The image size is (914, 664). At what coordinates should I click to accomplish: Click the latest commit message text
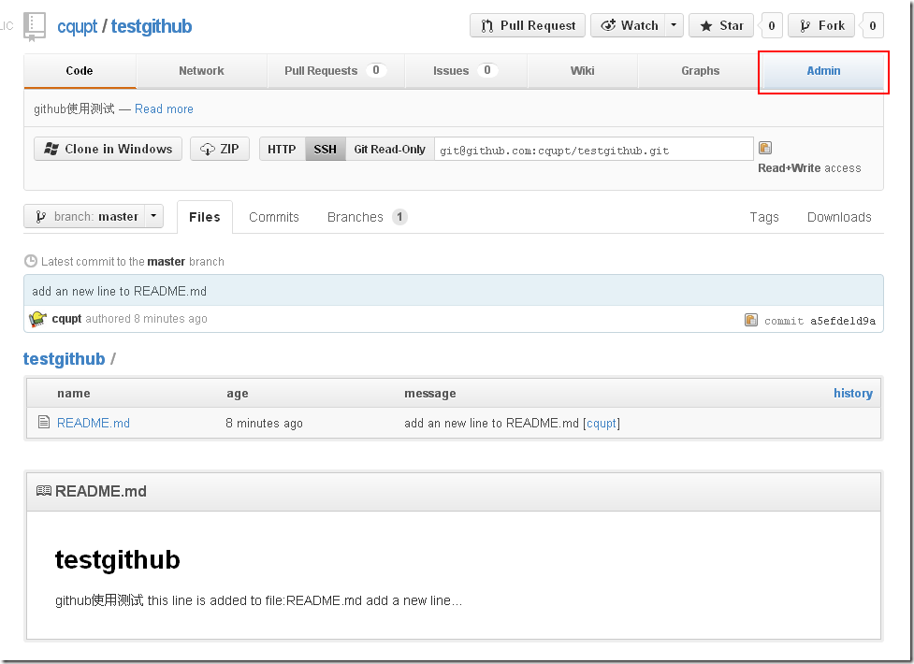119,291
